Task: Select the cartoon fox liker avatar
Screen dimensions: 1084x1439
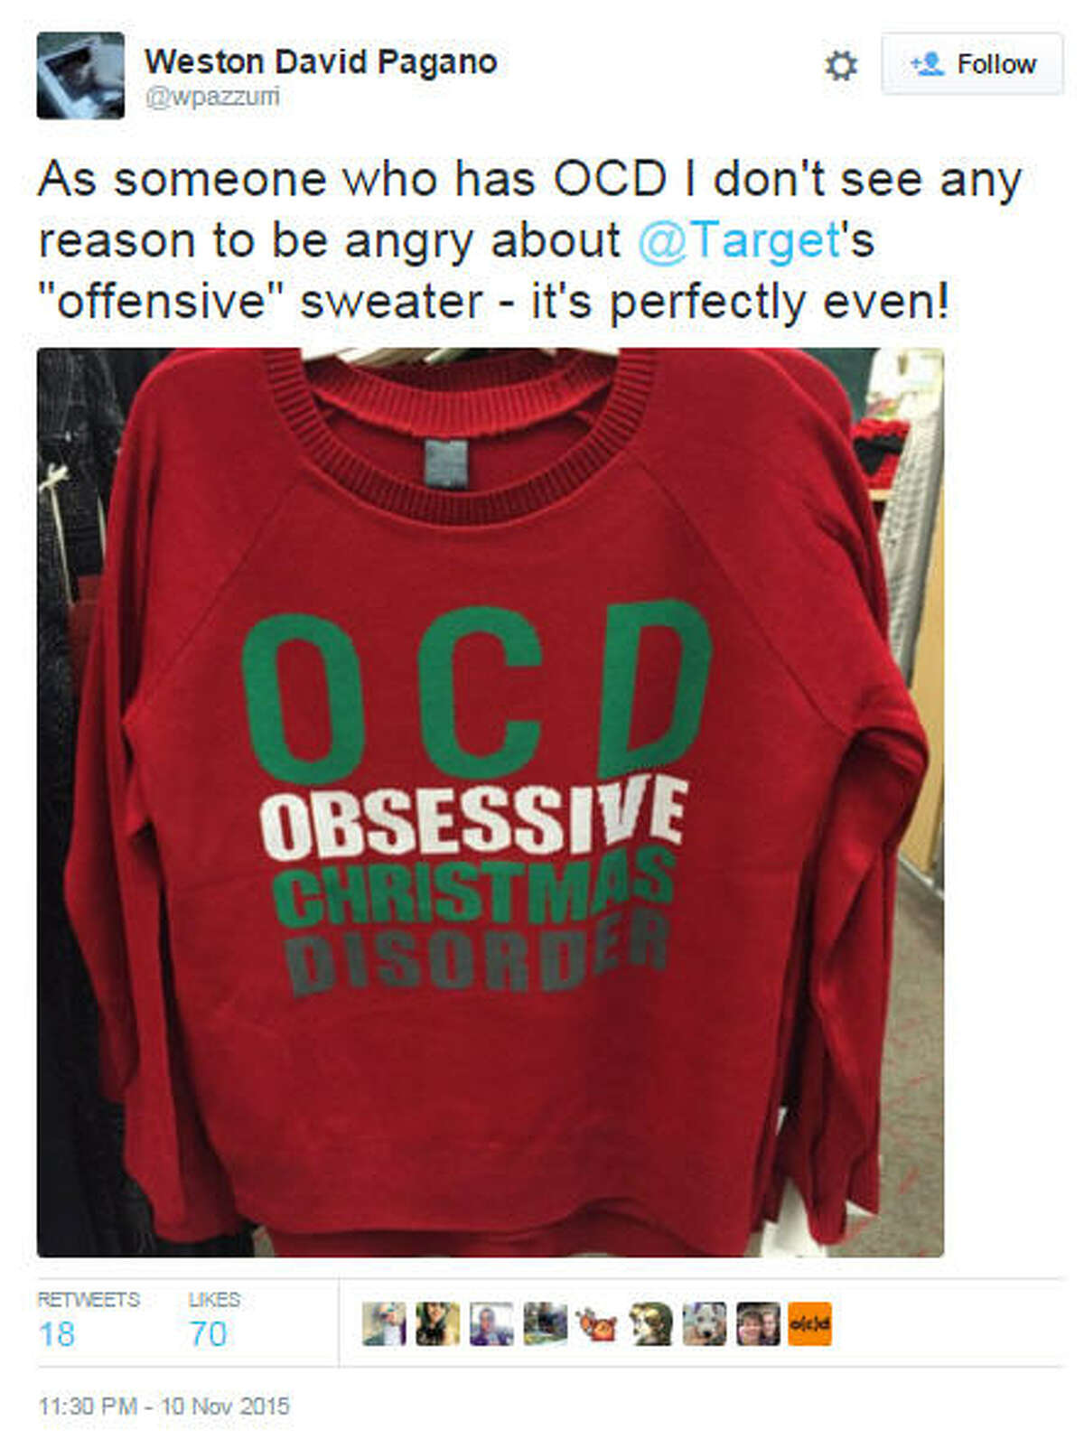Action: pos(598,1323)
